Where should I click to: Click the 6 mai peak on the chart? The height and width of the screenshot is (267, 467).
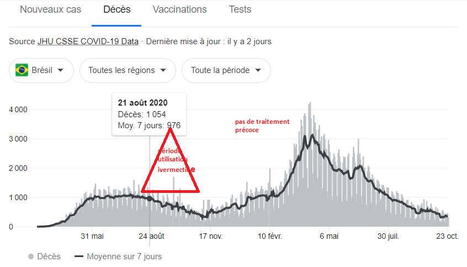312,136
